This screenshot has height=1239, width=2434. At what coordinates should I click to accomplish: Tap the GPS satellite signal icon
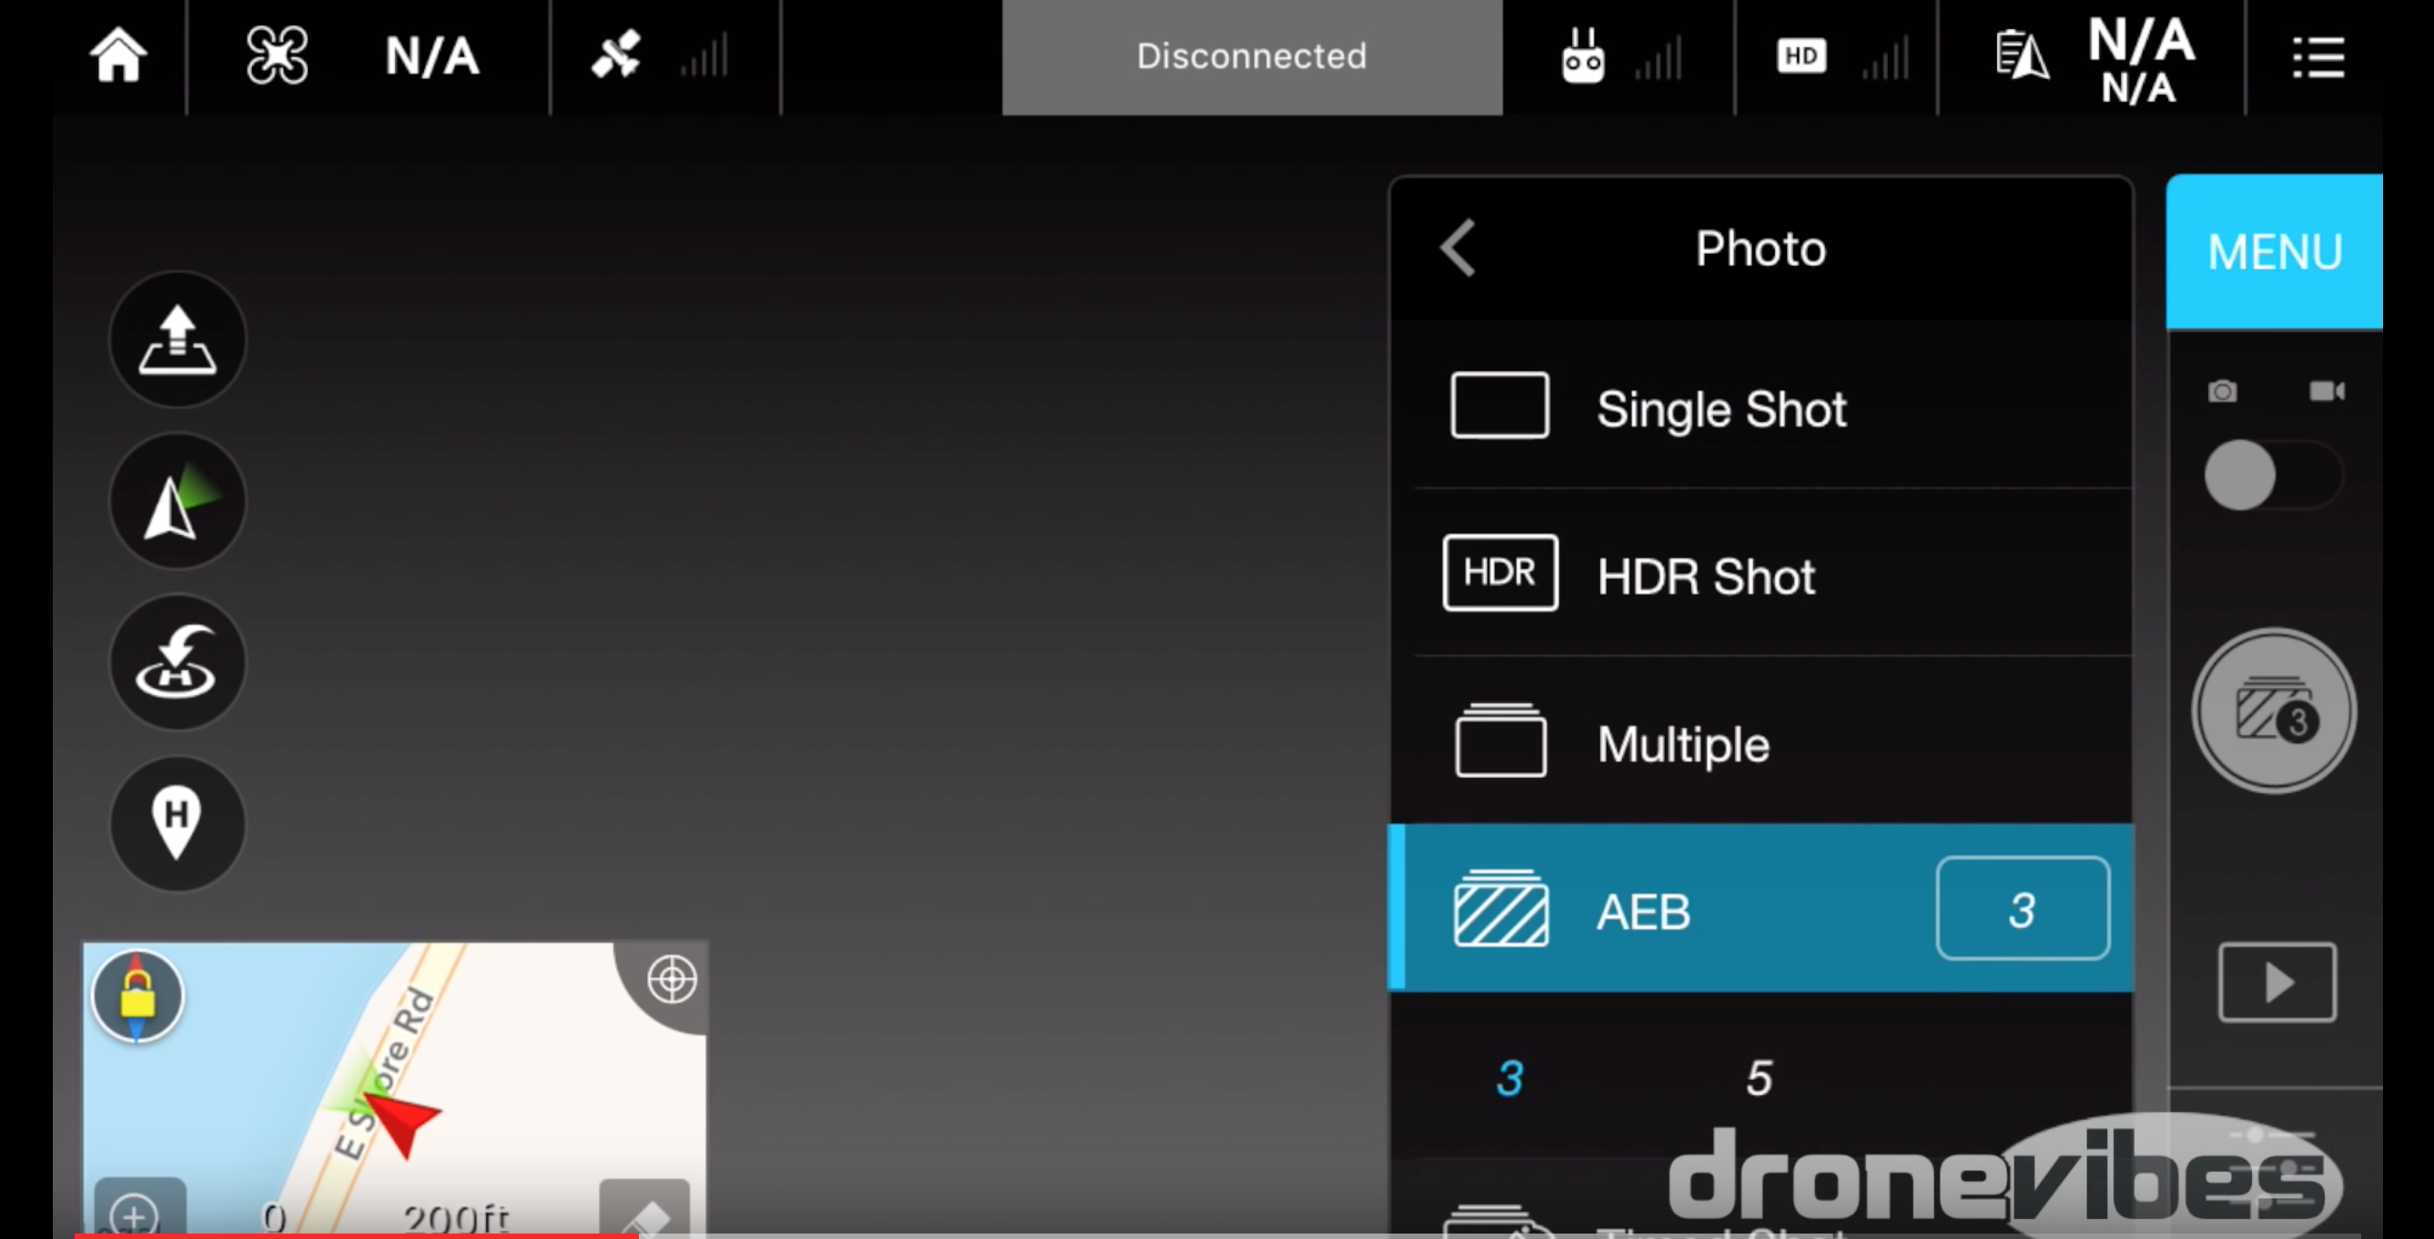click(x=617, y=55)
